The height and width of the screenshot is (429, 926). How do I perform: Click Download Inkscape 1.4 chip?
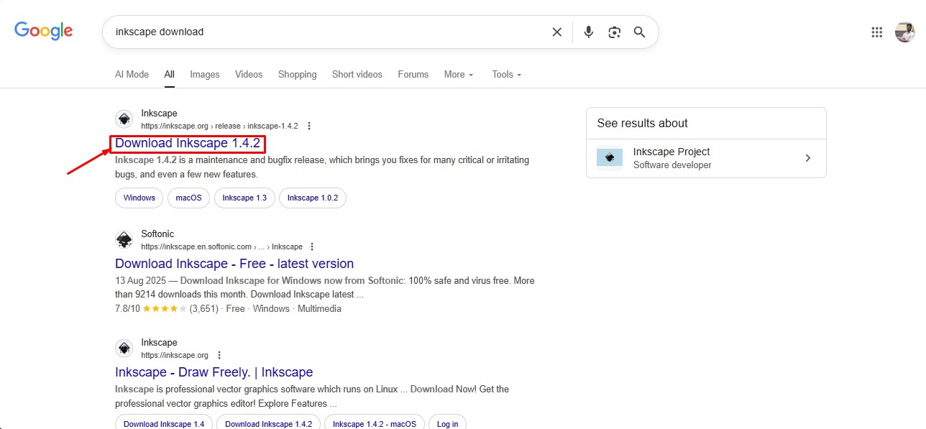tap(164, 423)
